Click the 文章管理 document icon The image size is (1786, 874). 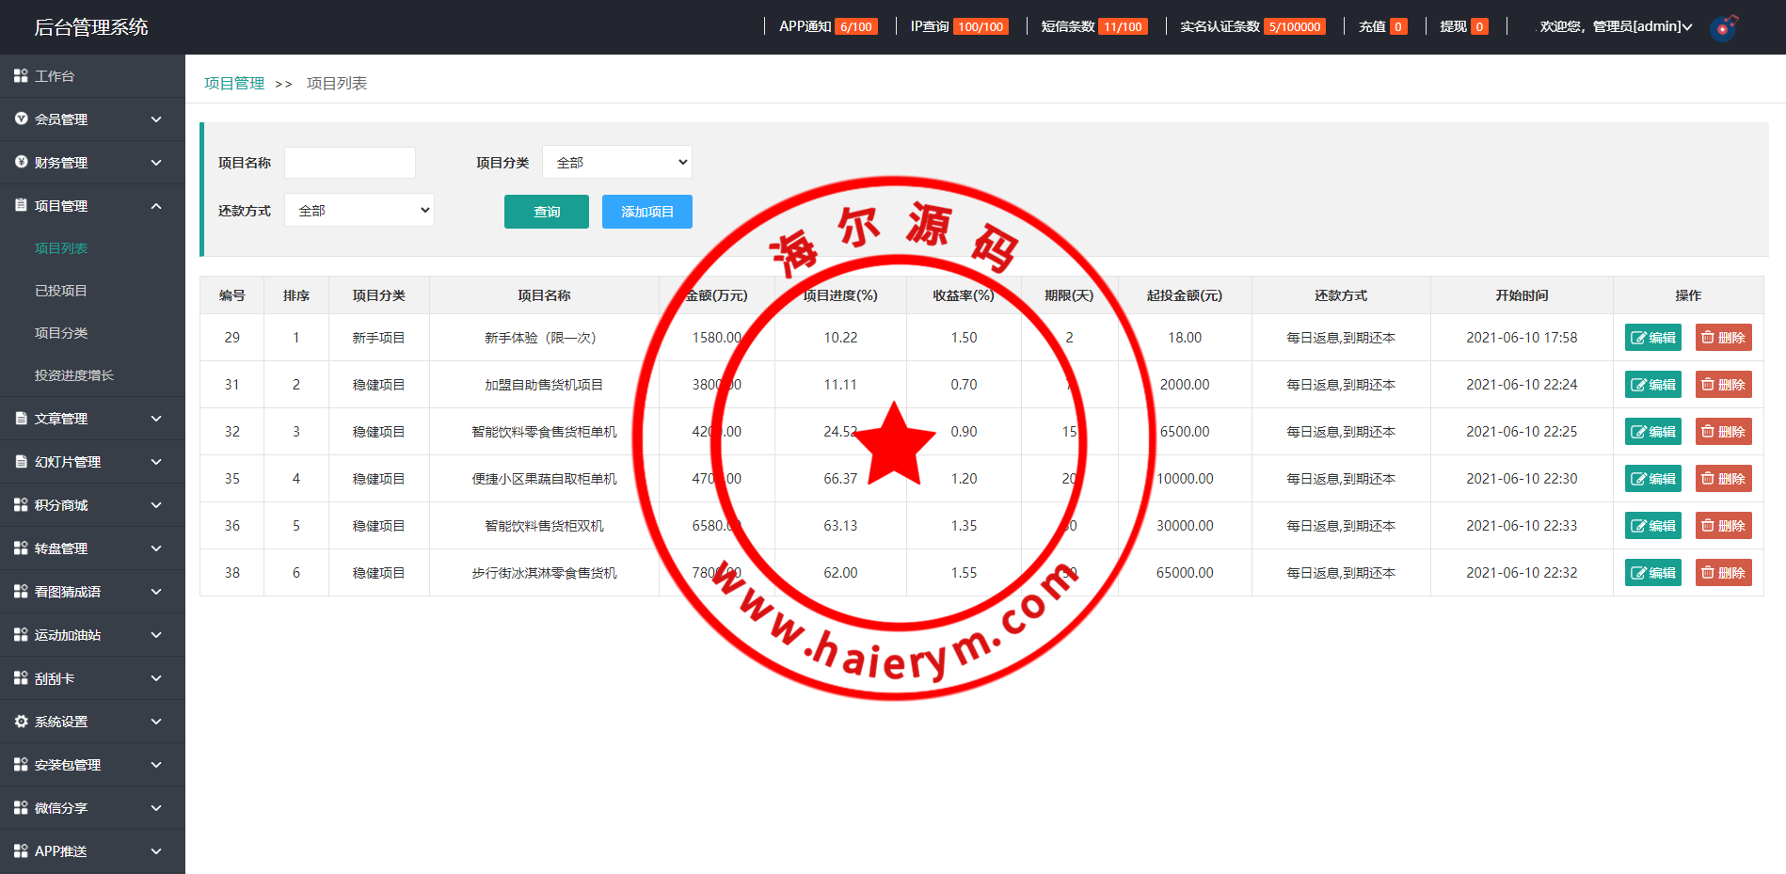point(21,419)
